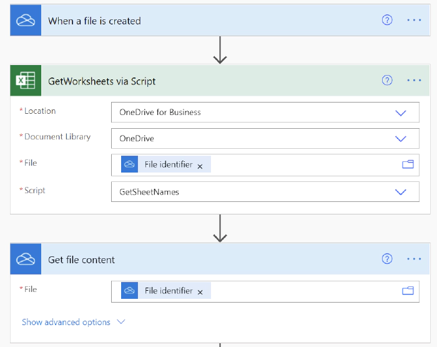The image size is (437, 347).
Task: Open file picker in Get file content
Action: pyautogui.click(x=408, y=291)
